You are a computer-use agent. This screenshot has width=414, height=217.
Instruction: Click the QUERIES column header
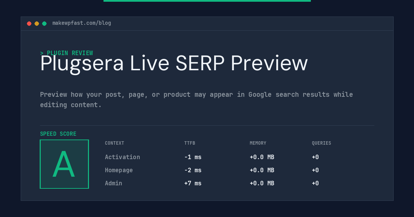[x=322, y=143]
